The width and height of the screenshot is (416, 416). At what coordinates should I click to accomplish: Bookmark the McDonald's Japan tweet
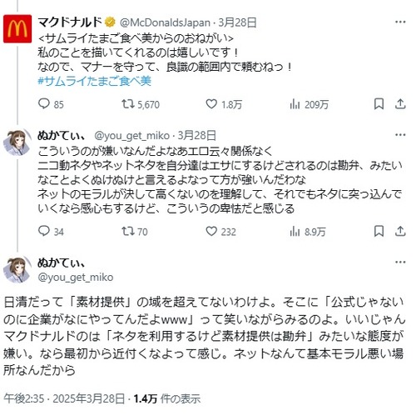(x=379, y=104)
